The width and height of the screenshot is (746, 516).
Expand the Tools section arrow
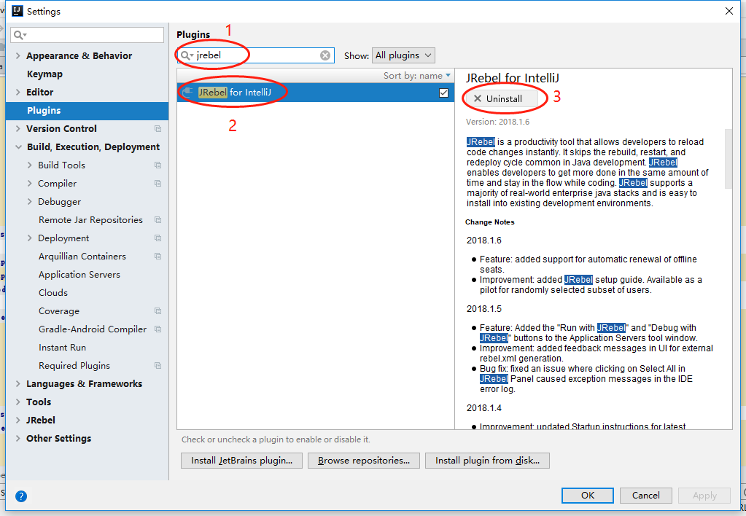click(18, 402)
